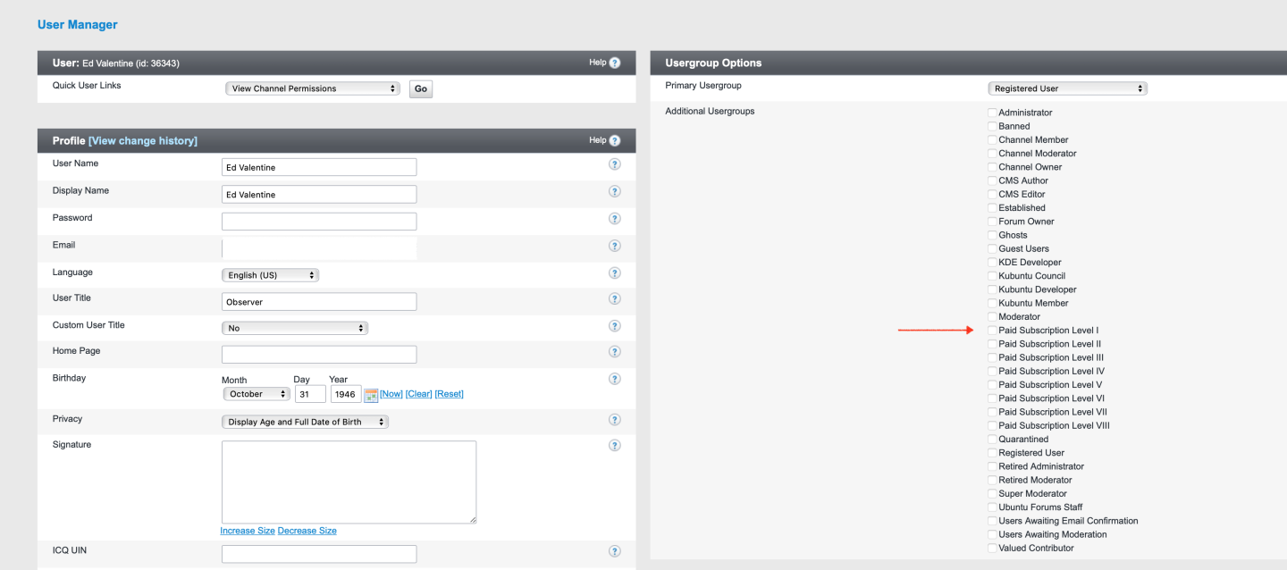Check the Valued Contributor box
Image resolution: width=1287 pixels, height=570 pixels.
click(x=992, y=548)
